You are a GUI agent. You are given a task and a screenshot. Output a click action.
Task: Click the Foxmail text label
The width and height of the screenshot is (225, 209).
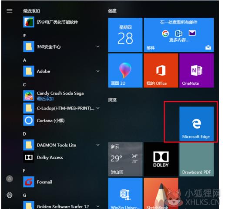coord(44,182)
